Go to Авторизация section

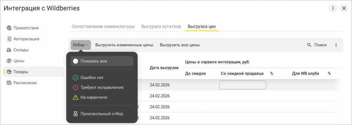click(x=34, y=39)
